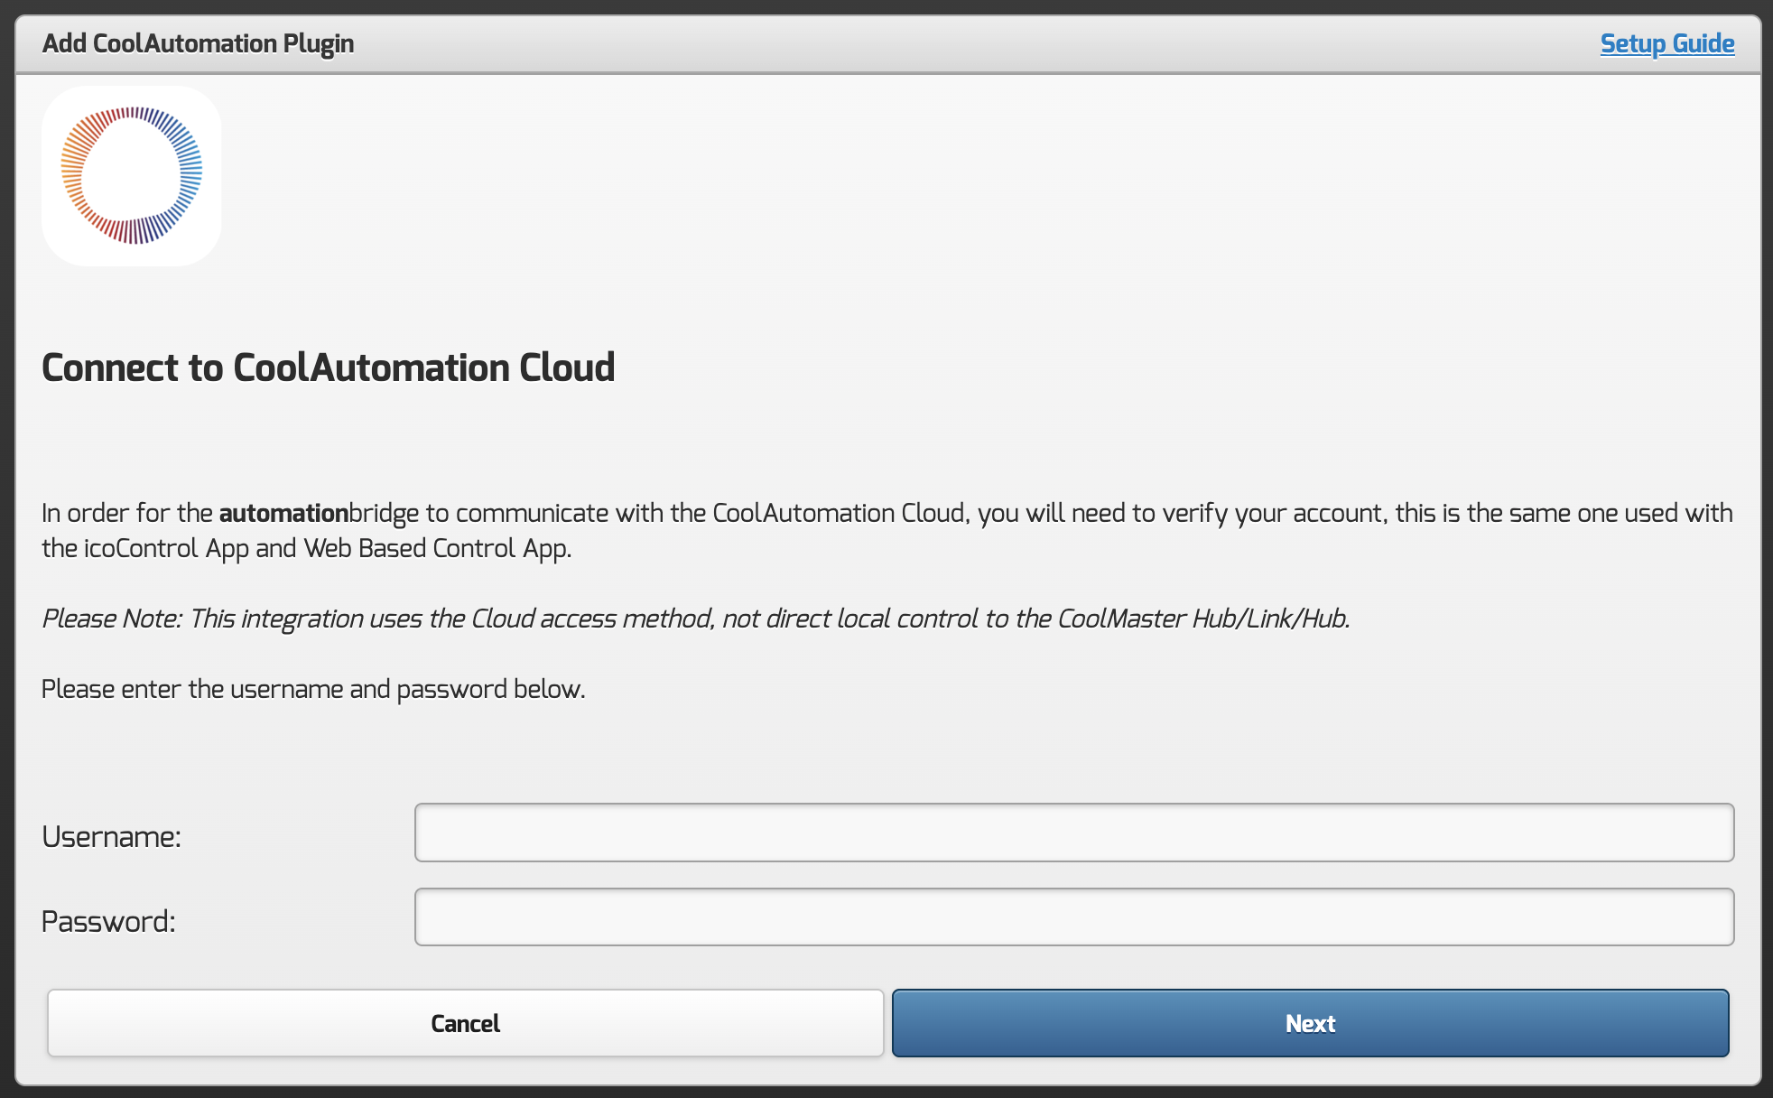Screen dimensions: 1773x1098
Task: Proceed with the blue Next button
Action: (x=1310, y=1023)
